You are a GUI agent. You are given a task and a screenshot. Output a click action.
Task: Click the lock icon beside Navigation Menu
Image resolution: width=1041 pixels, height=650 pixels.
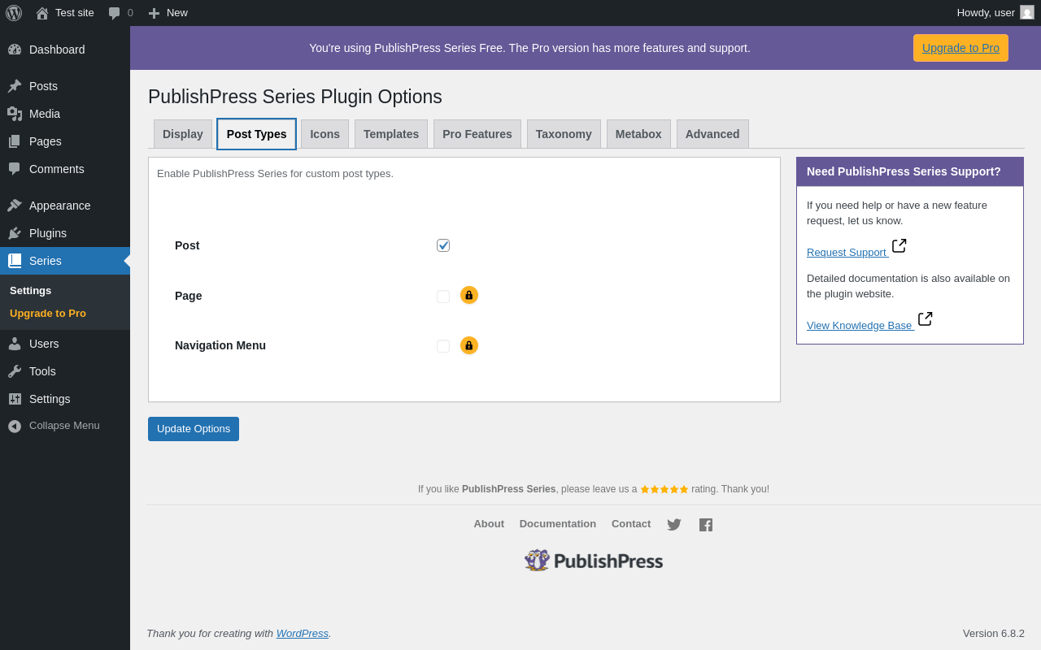(469, 345)
